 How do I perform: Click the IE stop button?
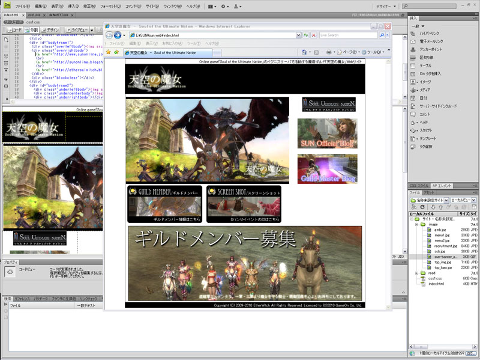(x=314, y=35)
